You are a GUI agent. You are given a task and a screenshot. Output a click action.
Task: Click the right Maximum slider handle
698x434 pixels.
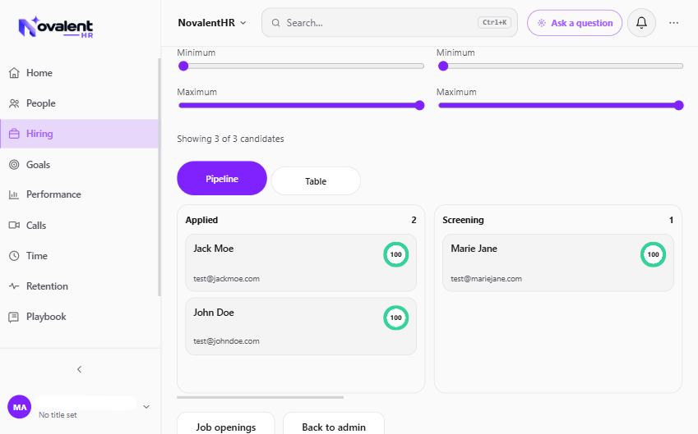pos(678,105)
